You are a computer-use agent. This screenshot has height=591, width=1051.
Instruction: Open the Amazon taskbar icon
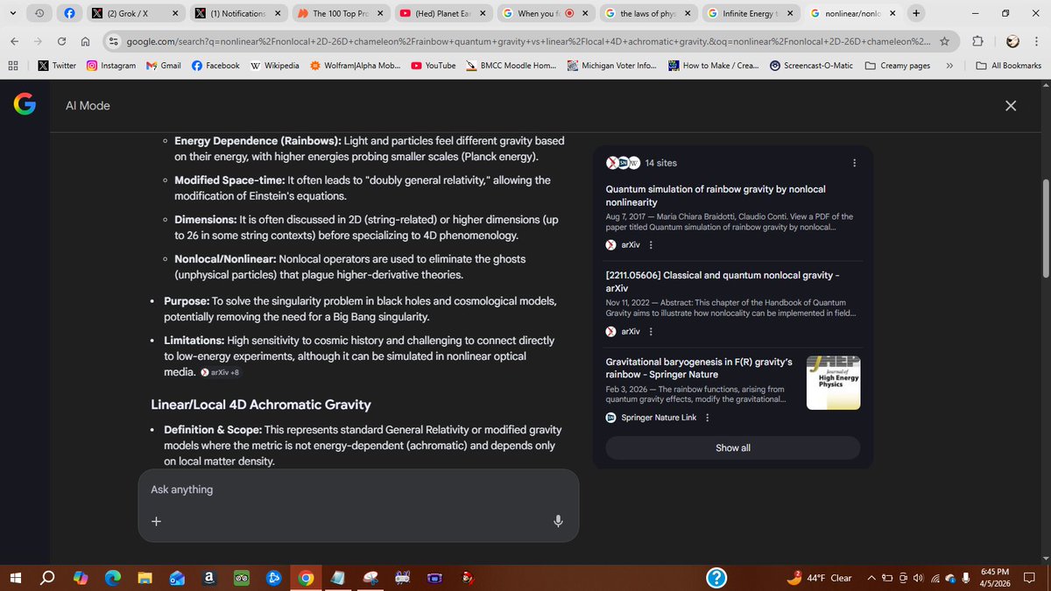click(x=208, y=578)
